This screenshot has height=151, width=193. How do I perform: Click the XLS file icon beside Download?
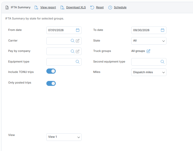pyautogui.click(x=62, y=8)
